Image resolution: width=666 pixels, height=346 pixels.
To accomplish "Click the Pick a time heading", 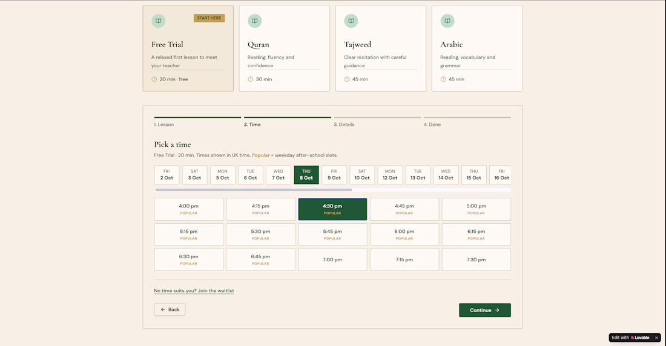I will (173, 145).
